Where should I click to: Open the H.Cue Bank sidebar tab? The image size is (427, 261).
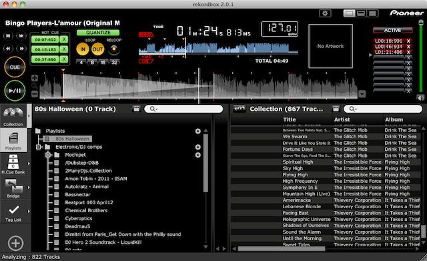(x=13, y=164)
